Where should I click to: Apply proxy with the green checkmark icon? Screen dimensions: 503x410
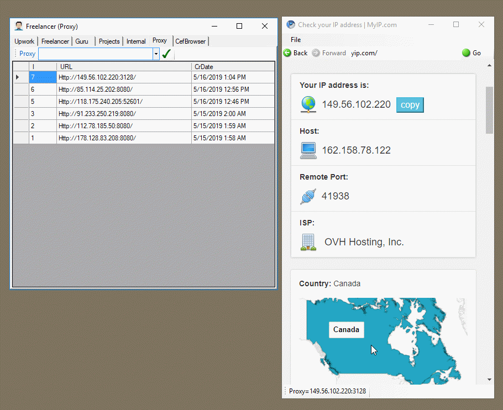pos(166,54)
